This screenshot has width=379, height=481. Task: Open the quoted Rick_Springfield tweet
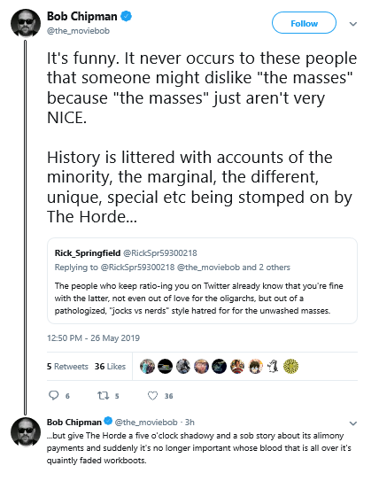coord(202,281)
